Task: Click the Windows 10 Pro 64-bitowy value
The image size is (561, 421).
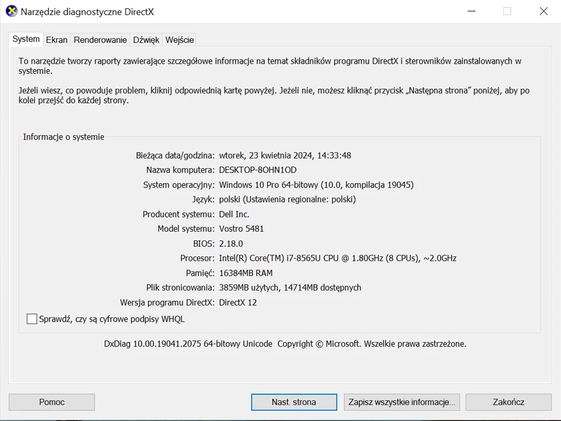Action: click(x=316, y=185)
